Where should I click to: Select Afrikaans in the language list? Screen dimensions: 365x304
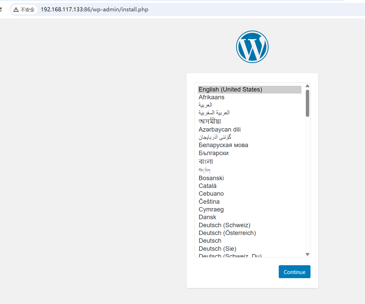[x=250, y=97]
